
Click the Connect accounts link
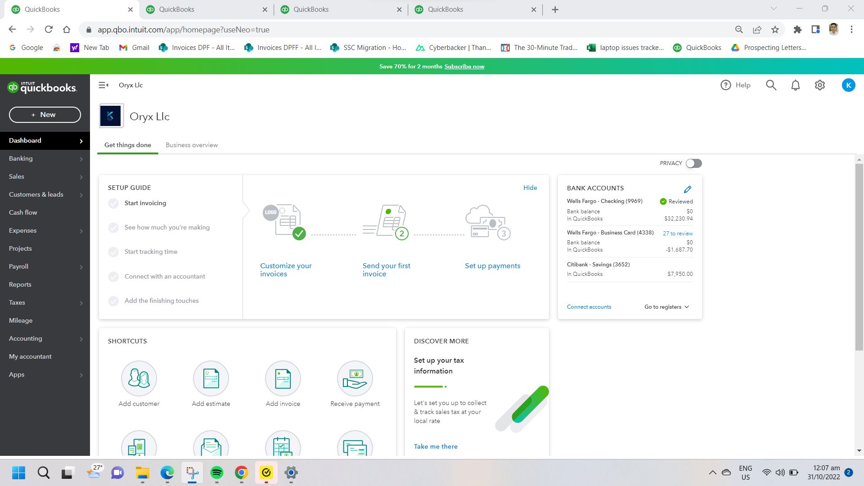coord(589,307)
